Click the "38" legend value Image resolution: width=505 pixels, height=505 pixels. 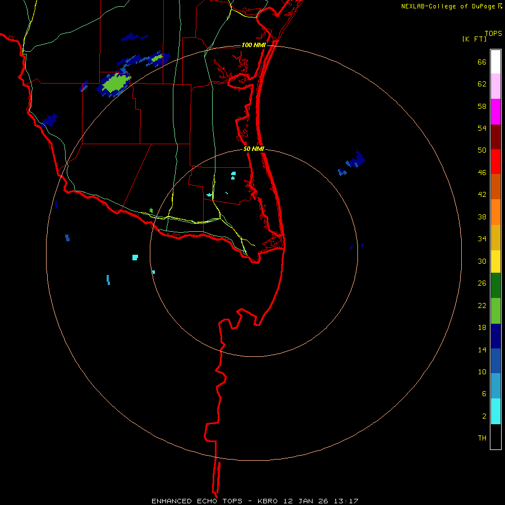(482, 217)
